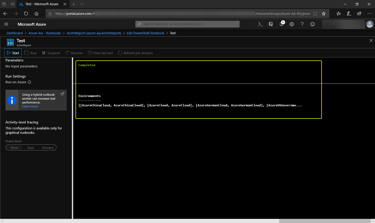Open browser settings and more menu
375x223 pixels.
[x=370, y=13]
